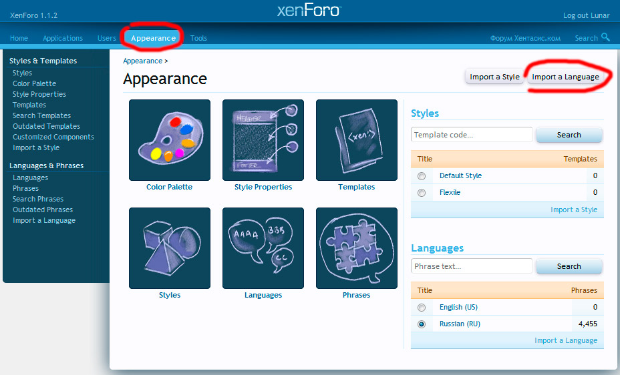Open Import a Language in the sidebar
620x375 pixels.
click(44, 221)
